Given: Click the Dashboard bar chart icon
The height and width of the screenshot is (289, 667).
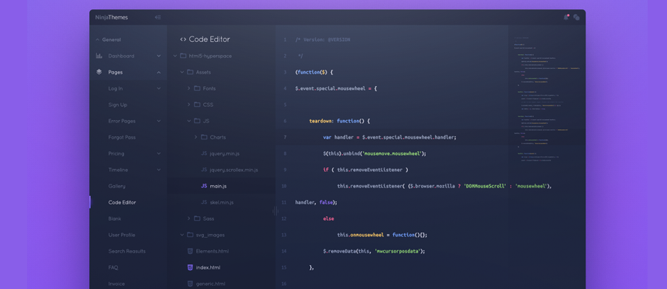Looking at the screenshot, I should click(98, 56).
